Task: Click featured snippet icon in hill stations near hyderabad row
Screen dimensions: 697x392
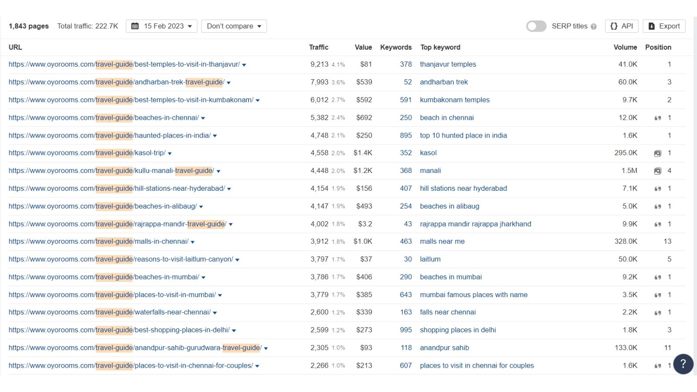Action: pyautogui.click(x=658, y=189)
